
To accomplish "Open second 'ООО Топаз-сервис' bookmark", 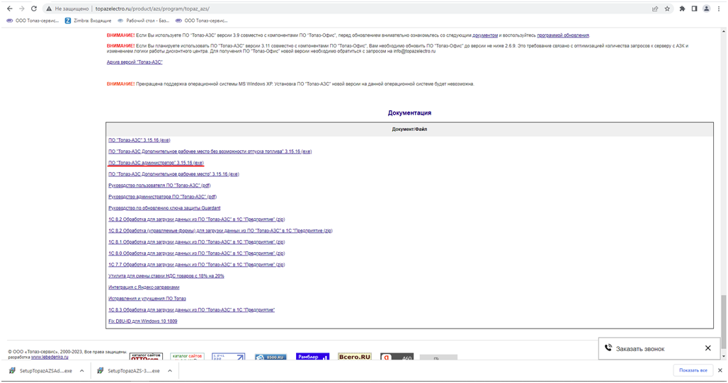I will [202, 21].
